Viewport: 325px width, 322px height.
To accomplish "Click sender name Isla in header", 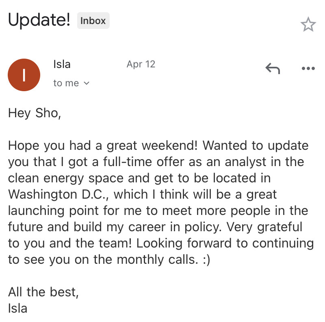I will tap(62, 64).
